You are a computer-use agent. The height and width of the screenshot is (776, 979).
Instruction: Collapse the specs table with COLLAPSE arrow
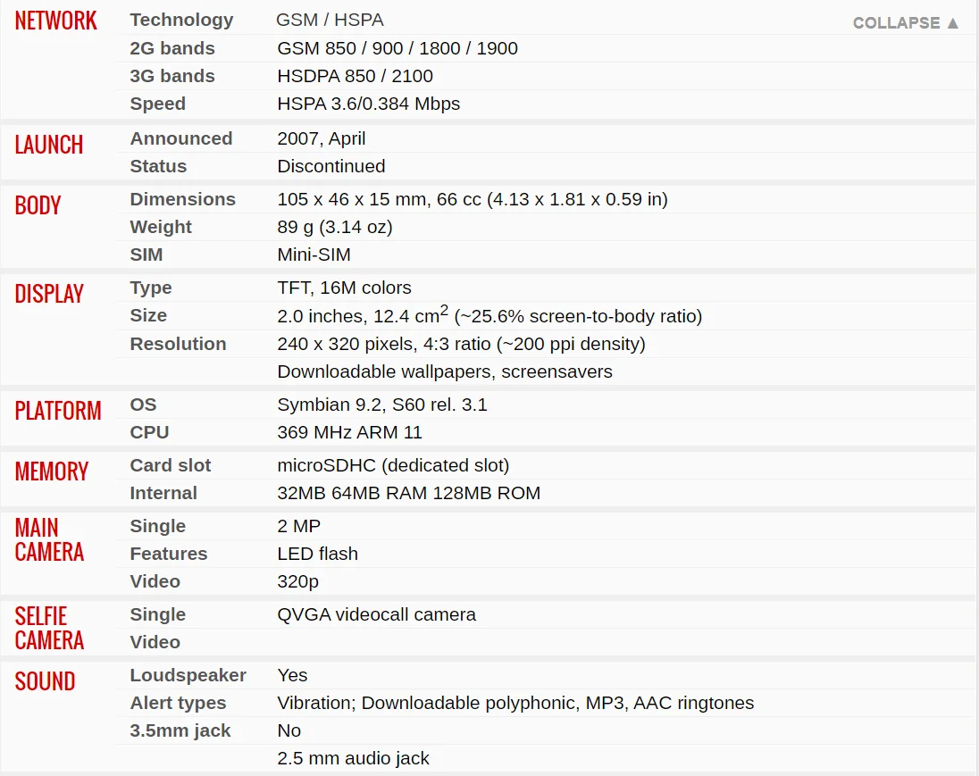(906, 23)
